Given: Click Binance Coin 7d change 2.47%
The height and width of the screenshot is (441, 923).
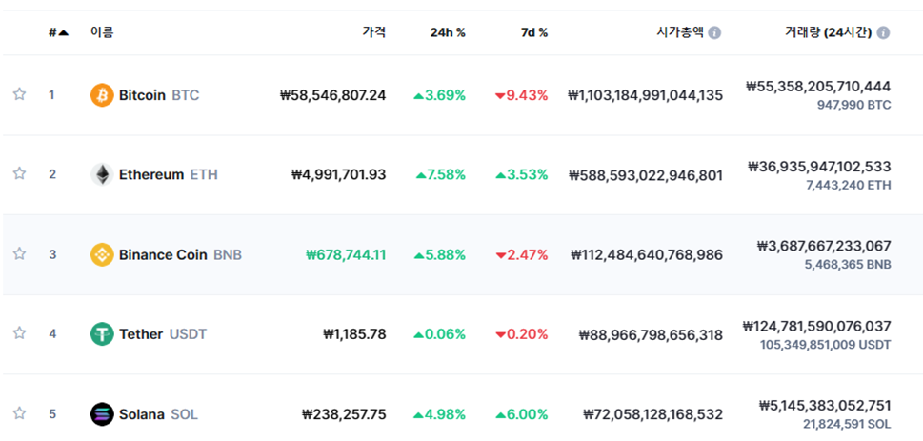Looking at the screenshot, I should tap(522, 254).
